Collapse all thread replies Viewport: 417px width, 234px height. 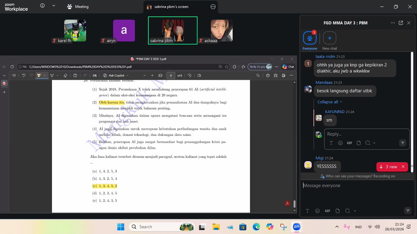tap(330, 102)
